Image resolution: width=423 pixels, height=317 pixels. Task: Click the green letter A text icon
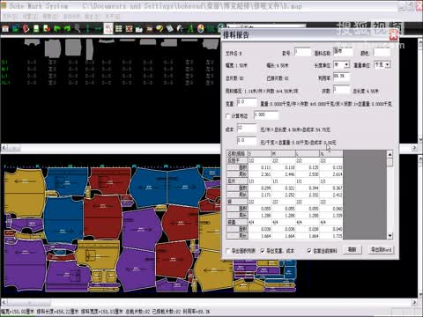(190, 28)
